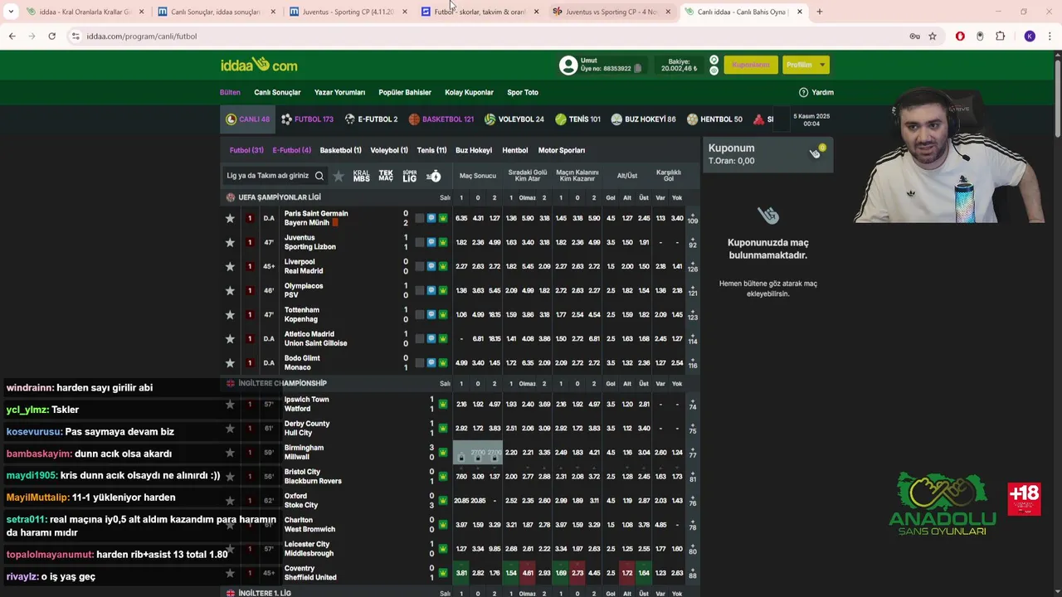Expand +92 more markets for Juventus match

click(x=692, y=242)
